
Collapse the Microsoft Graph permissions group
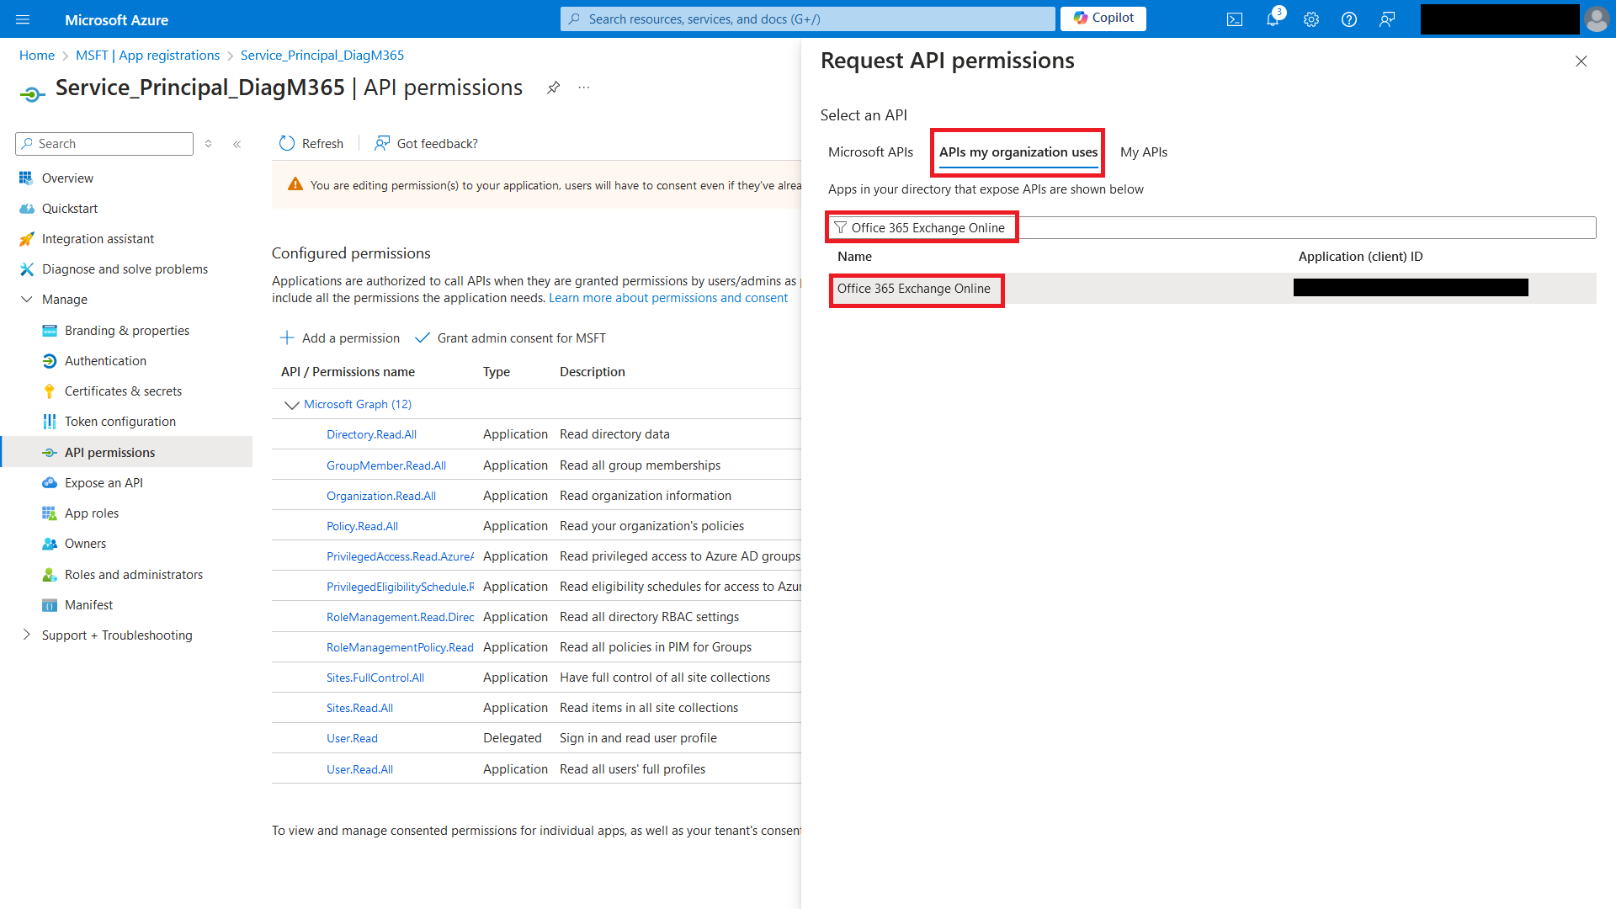point(292,405)
